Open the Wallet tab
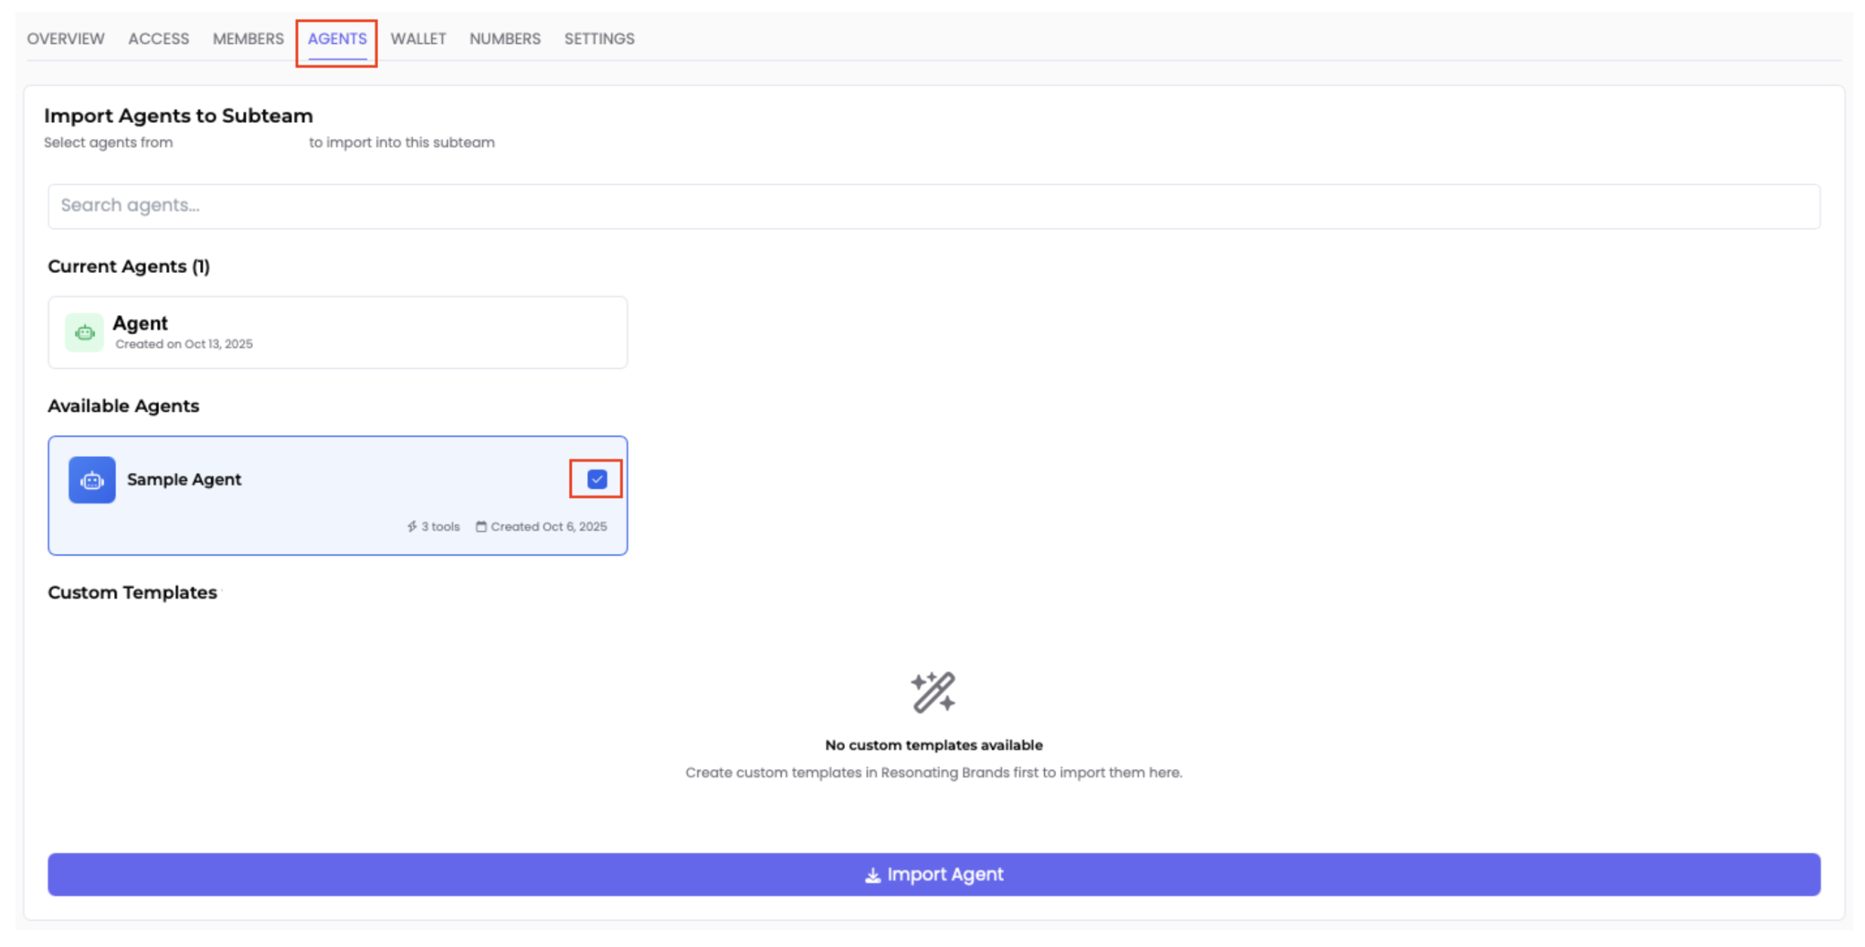 point(418,38)
